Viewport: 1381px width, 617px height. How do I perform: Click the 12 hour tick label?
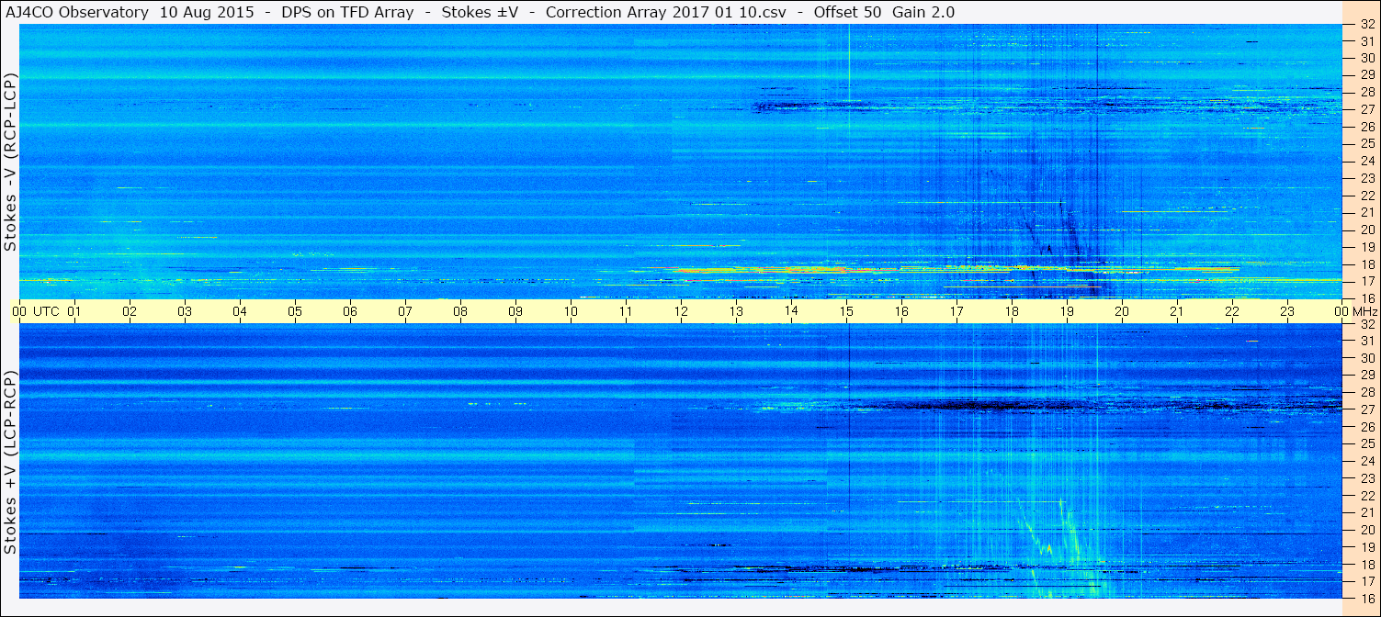pyautogui.click(x=681, y=311)
